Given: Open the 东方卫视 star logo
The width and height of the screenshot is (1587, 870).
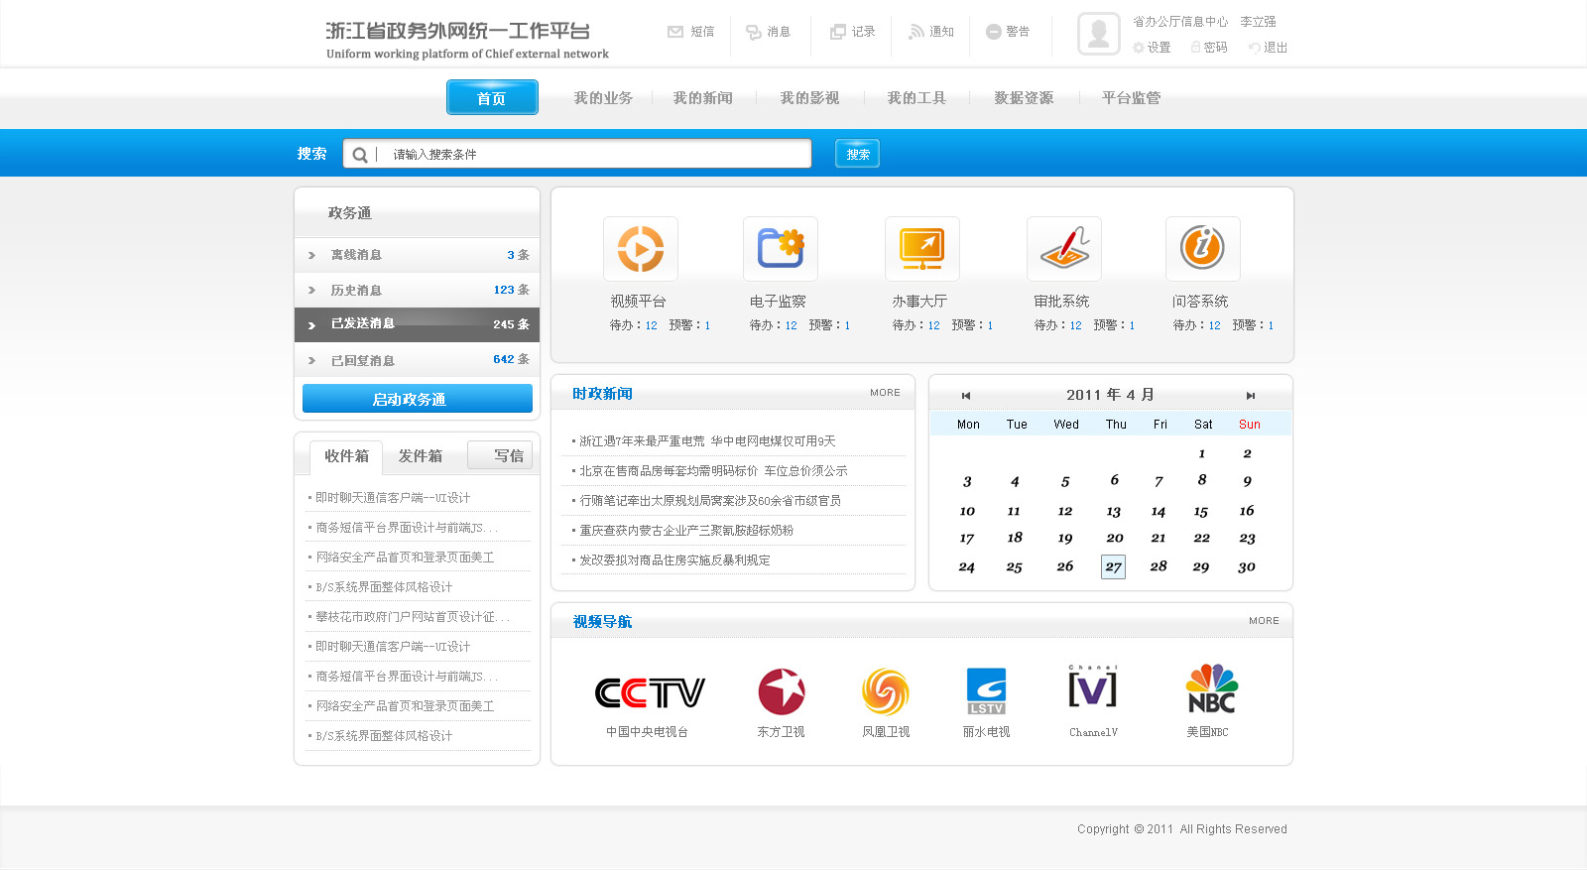Looking at the screenshot, I should 782,691.
